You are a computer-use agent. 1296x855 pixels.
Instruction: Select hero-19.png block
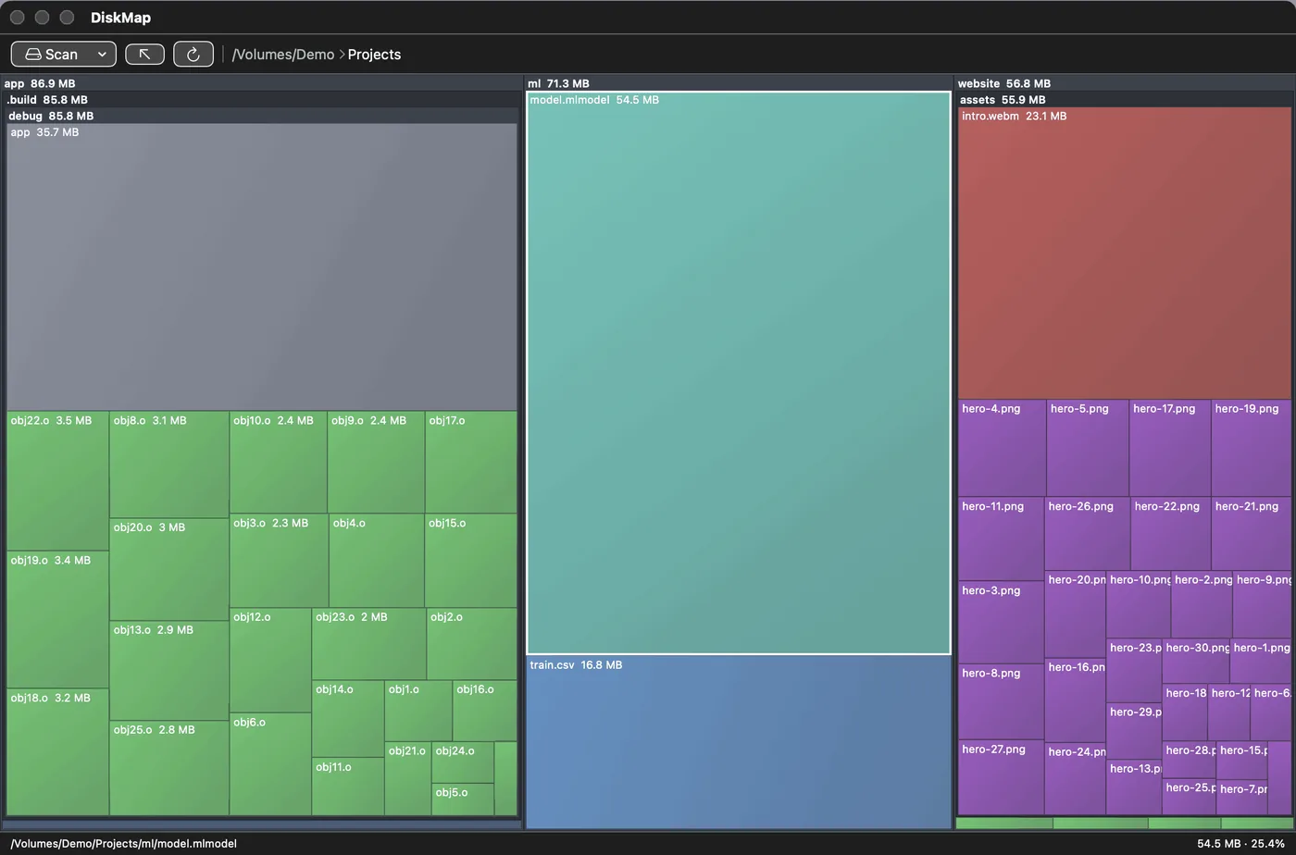pyautogui.click(x=1252, y=448)
